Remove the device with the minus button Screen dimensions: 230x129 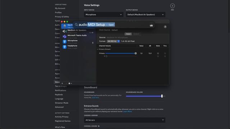(x=66, y=83)
